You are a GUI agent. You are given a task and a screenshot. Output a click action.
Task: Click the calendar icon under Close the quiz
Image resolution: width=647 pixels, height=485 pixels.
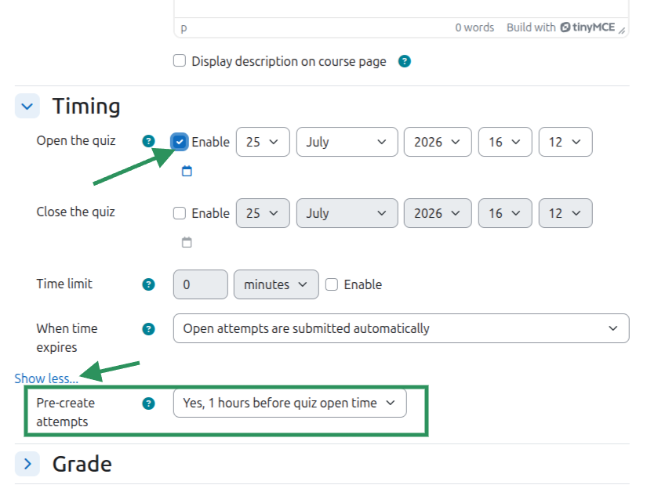click(x=187, y=242)
